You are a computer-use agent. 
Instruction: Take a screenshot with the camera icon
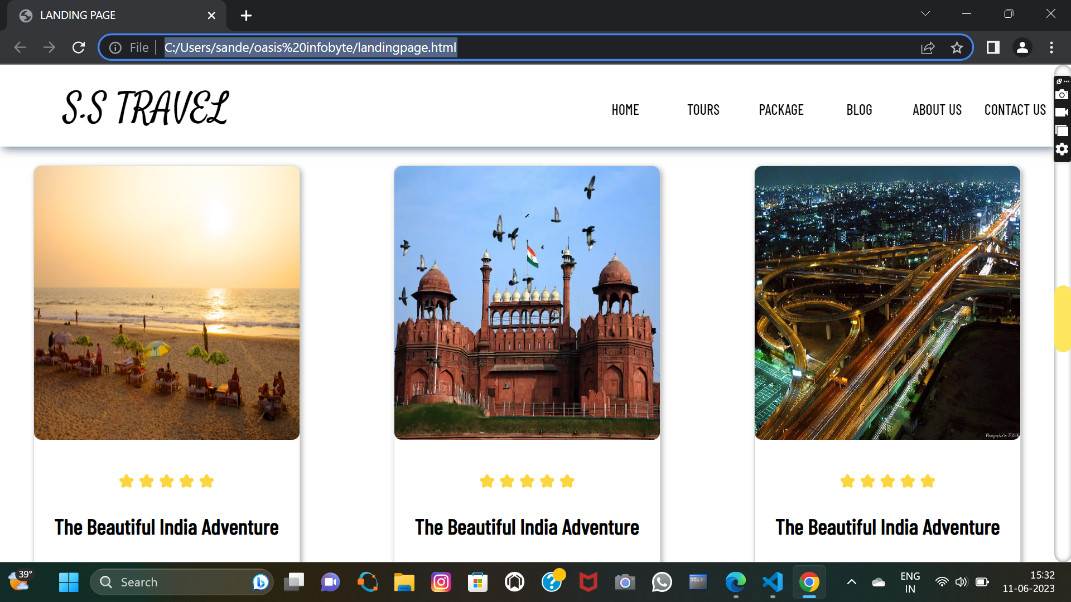pos(1062,94)
